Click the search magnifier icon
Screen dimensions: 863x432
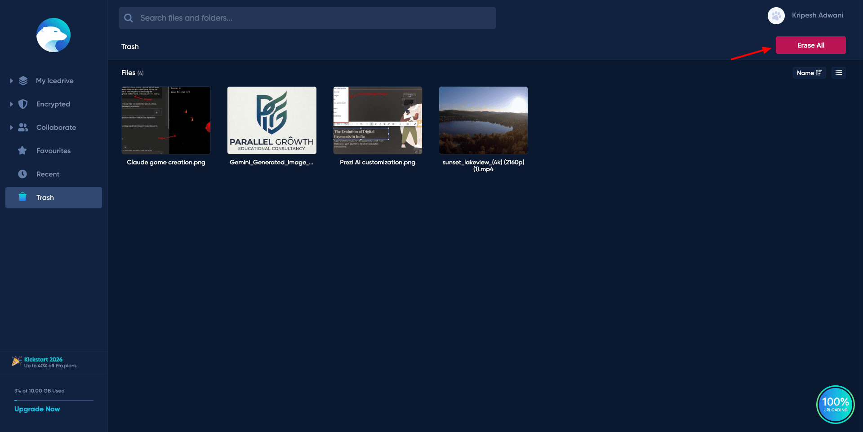click(129, 18)
